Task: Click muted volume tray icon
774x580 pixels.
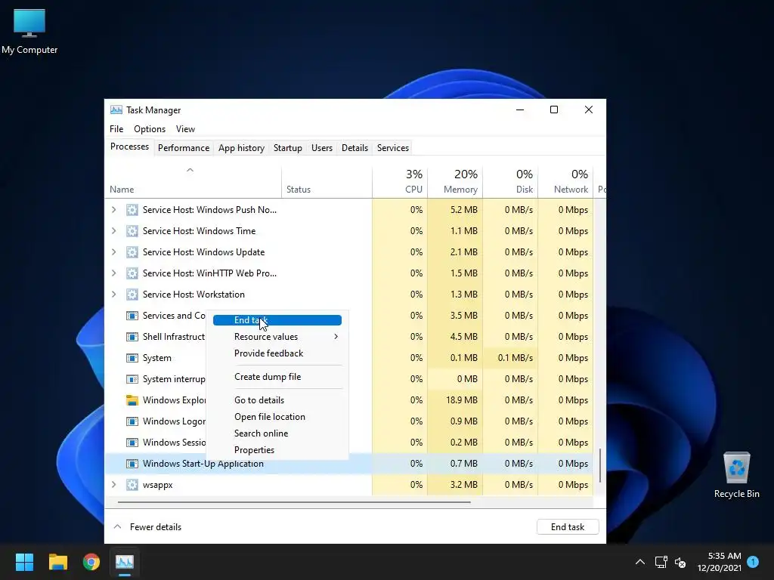Action: coord(680,562)
